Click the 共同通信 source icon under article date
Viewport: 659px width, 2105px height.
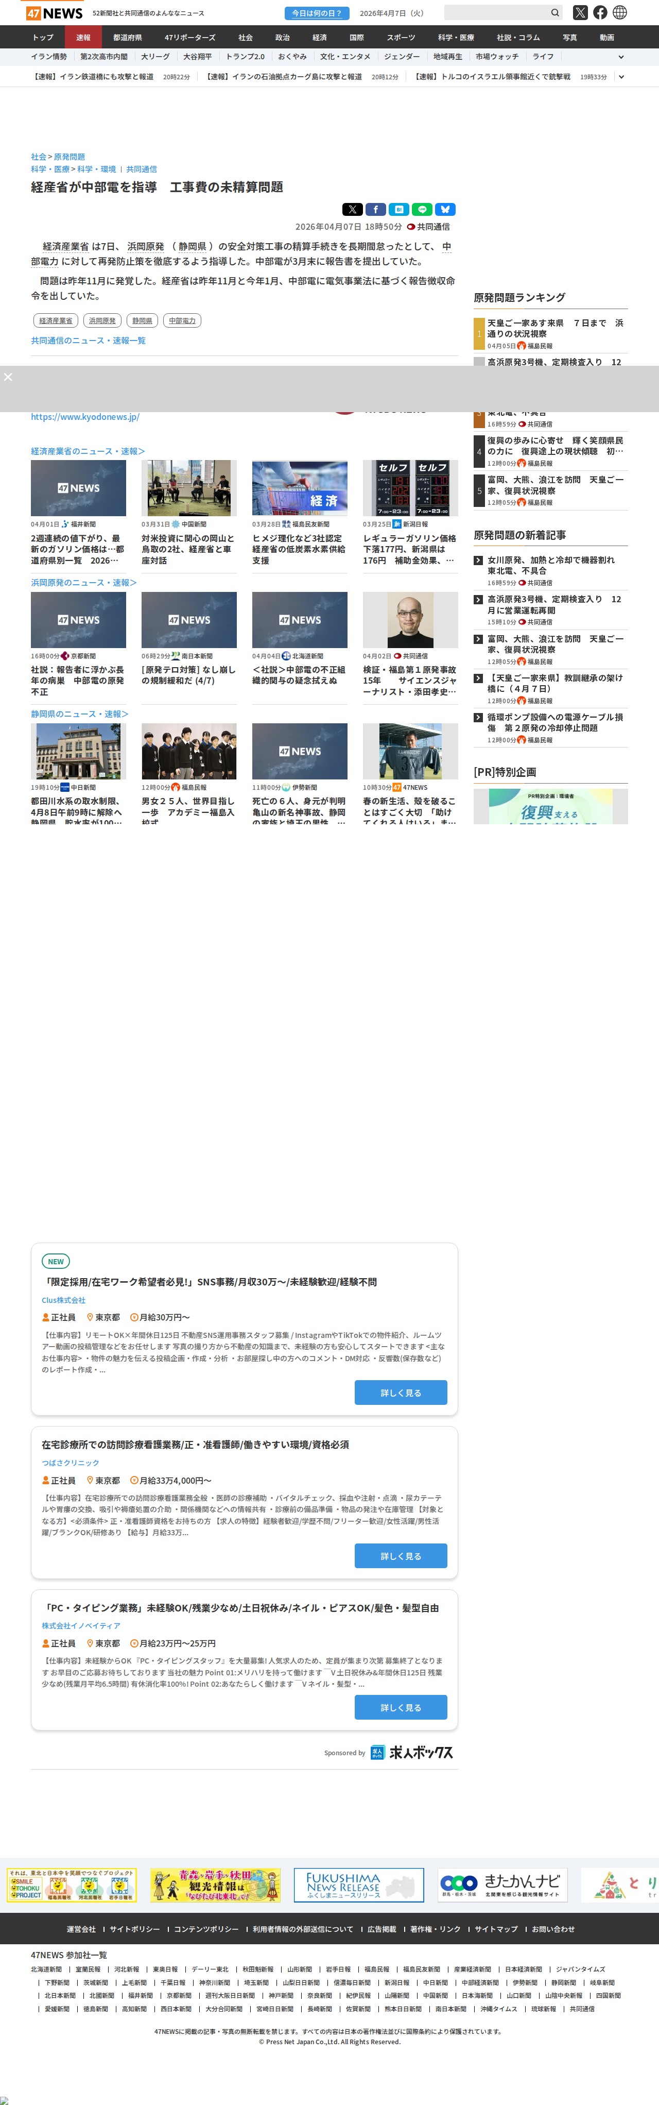(x=411, y=227)
